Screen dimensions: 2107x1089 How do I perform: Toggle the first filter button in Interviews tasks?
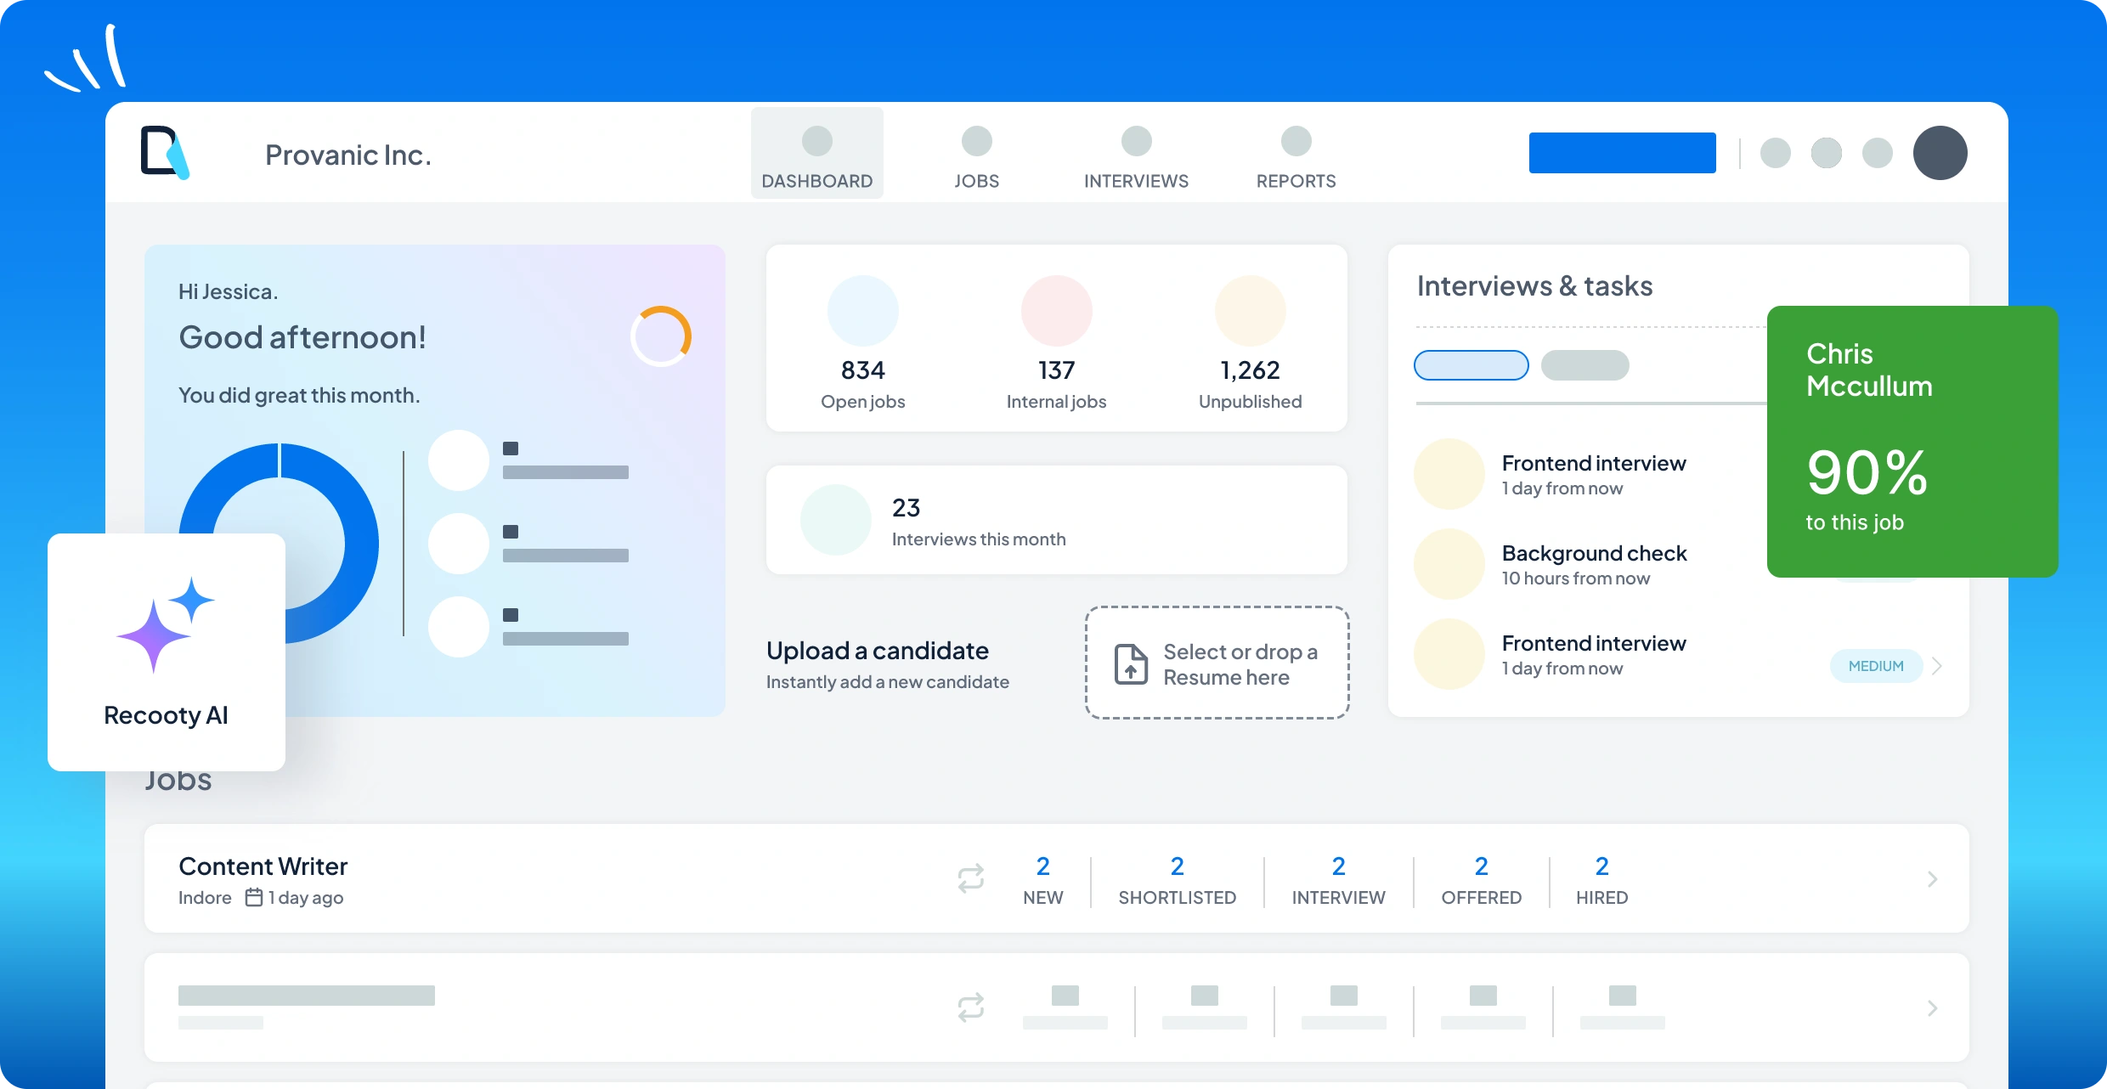coord(1470,363)
